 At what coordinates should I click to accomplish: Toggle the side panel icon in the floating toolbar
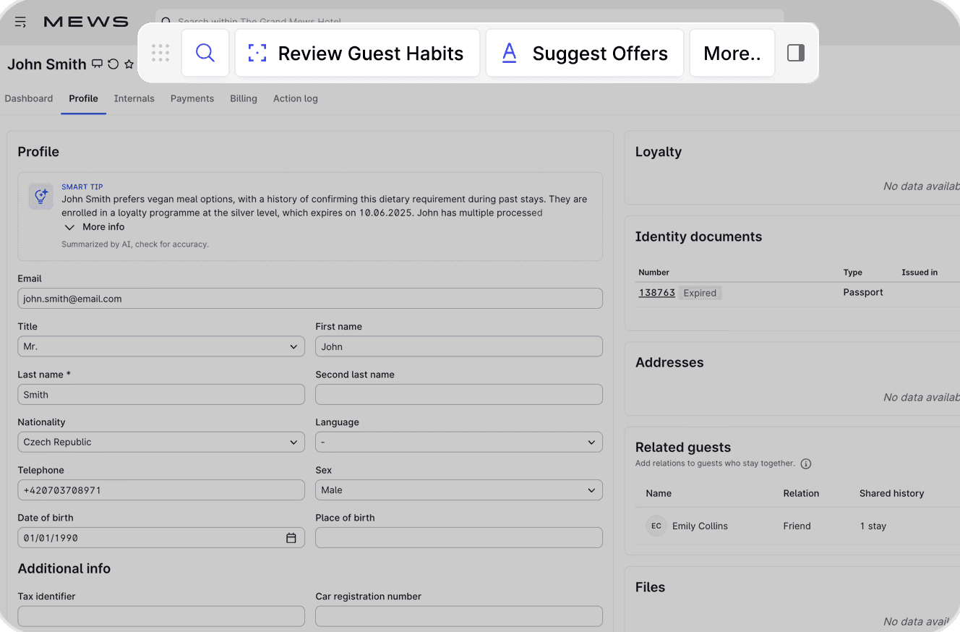[x=795, y=53]
